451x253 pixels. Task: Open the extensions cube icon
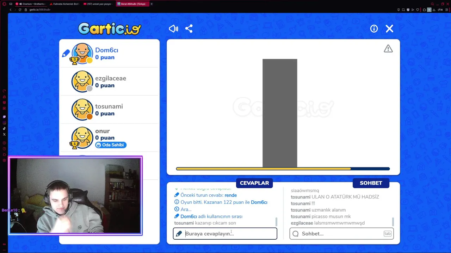pos(424,10)
